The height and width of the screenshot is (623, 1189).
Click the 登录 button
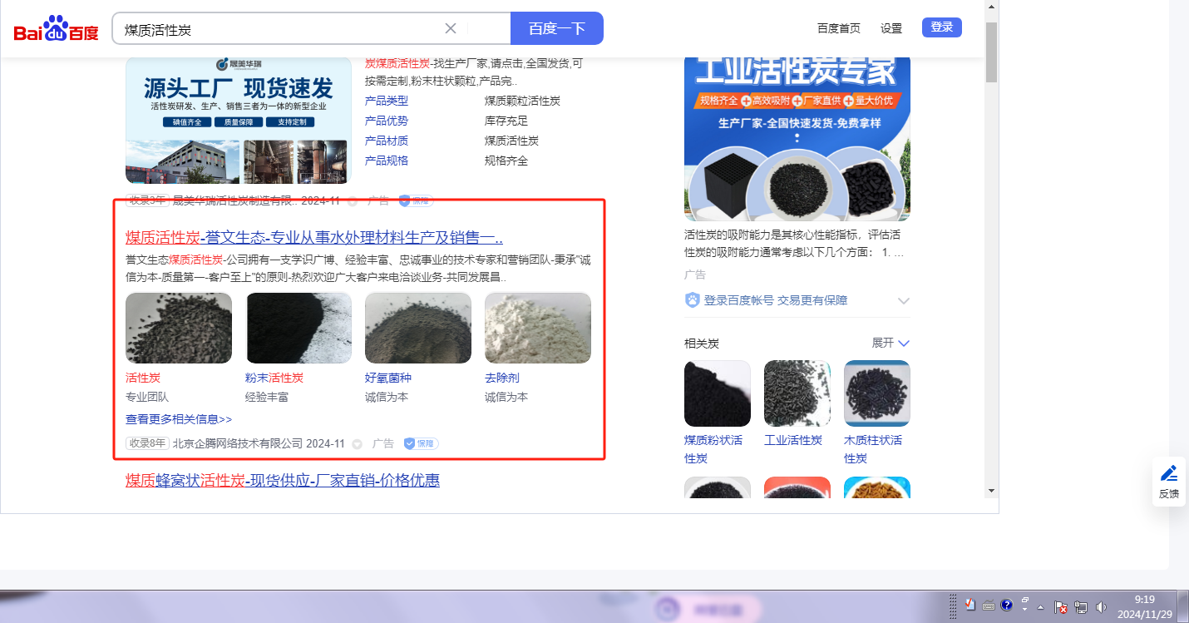tap(942, 27)
